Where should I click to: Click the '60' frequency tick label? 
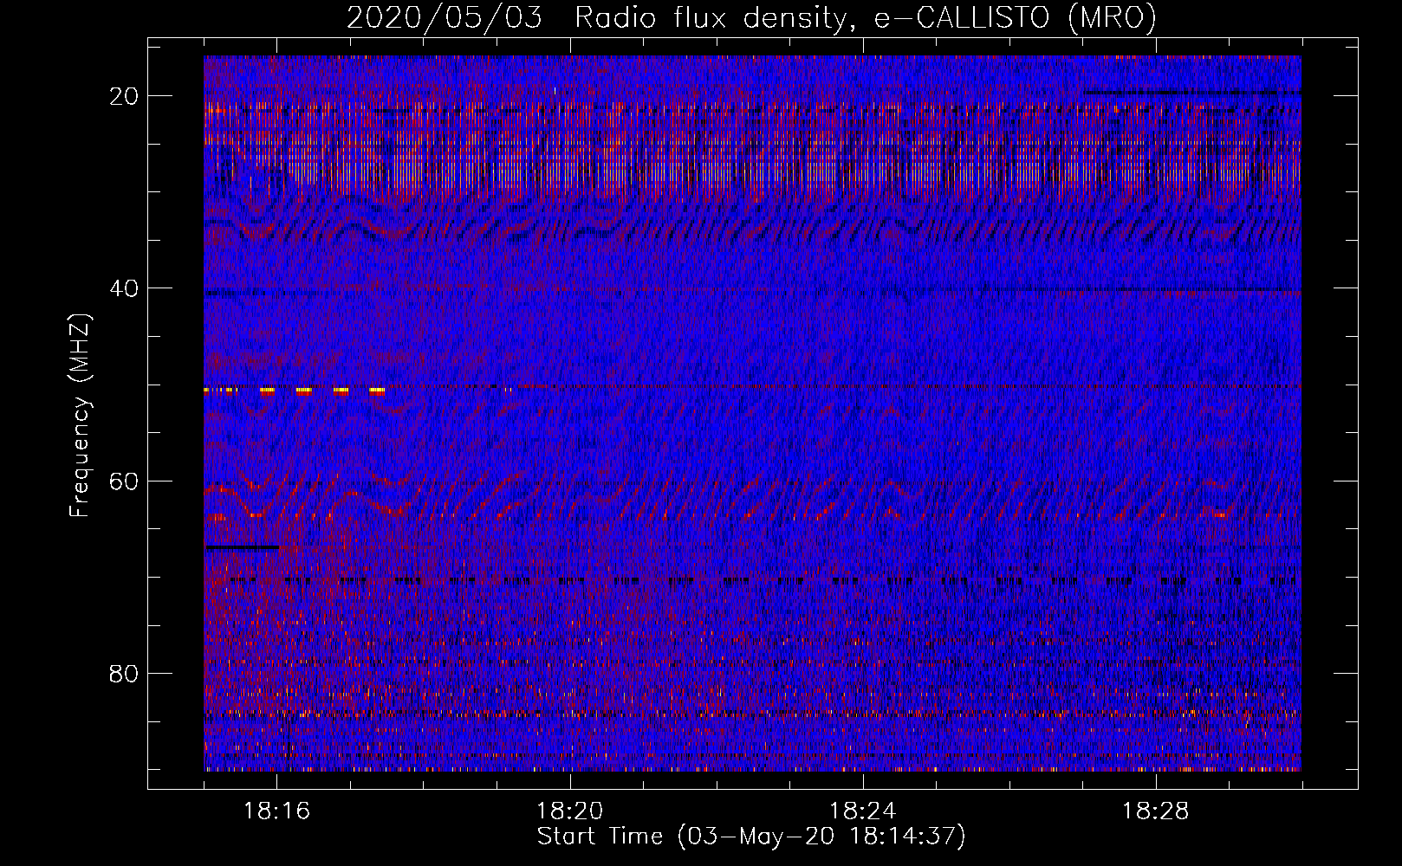pos(125,481)
